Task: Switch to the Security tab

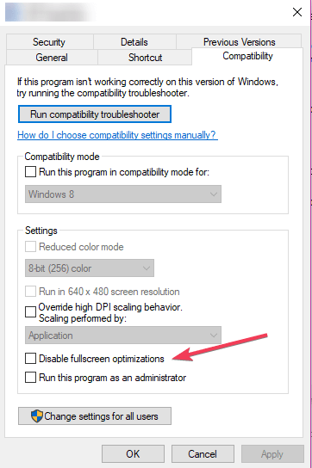Action: (49, 42)
